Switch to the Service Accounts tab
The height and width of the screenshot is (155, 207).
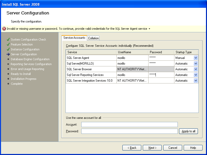pos(74,38)
